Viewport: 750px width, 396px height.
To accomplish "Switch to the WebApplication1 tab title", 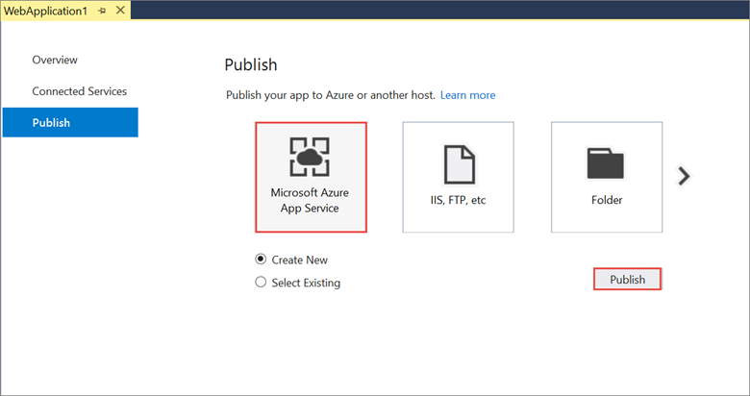I will tap(43, 10).
